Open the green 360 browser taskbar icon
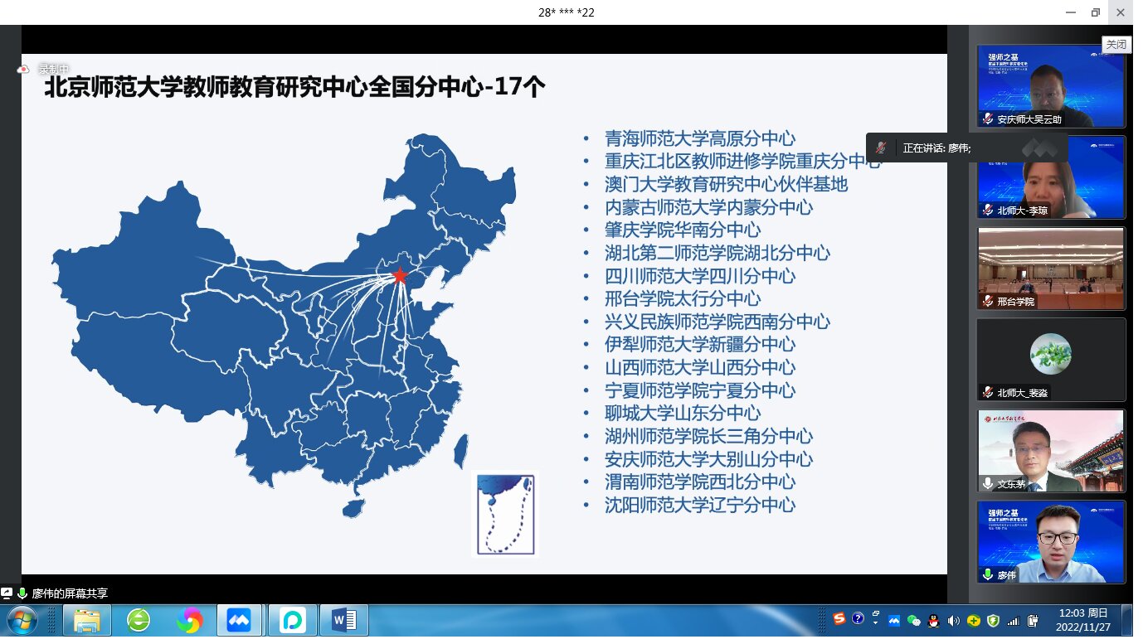 pos(139,620)
